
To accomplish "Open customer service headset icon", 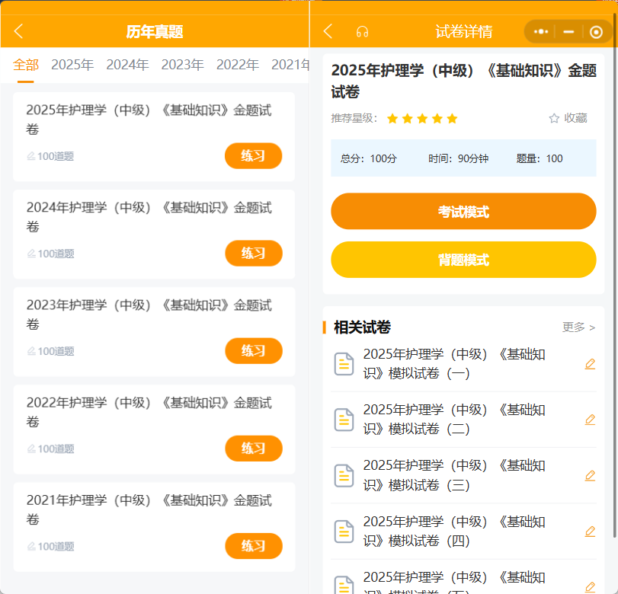I will 362,31.
